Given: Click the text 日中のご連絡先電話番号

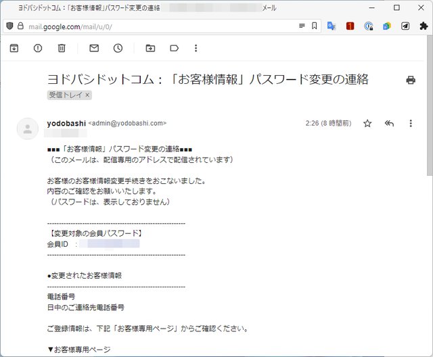Looking at the screenshot, I should pos(86,308).
